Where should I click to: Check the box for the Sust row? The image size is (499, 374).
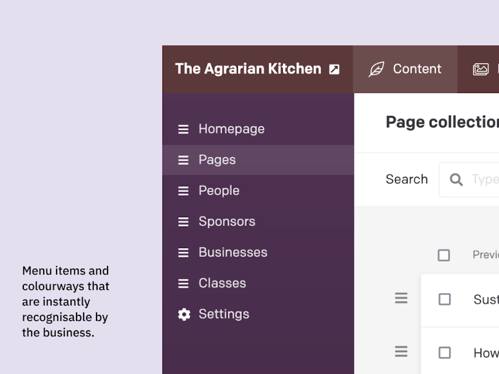click(445, 299)
